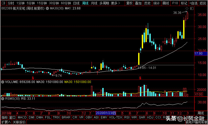Open the 关联报价 related quotes tab
Viewport: 208px width, 125px height.
[19, 122]
